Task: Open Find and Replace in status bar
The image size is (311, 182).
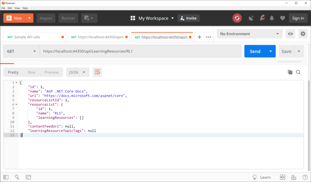Action: 17,177
